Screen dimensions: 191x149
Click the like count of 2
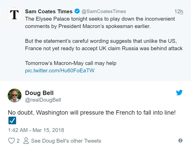pyautogui.click(x=18, y=141)
